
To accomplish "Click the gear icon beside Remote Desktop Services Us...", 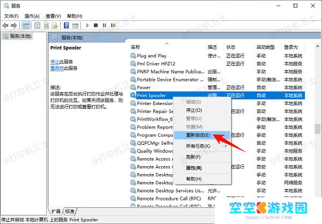I will (x=133, y=191).
